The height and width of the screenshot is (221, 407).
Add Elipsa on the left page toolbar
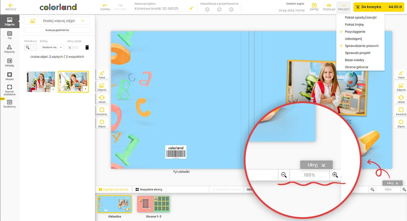click(x=102, y=123)
